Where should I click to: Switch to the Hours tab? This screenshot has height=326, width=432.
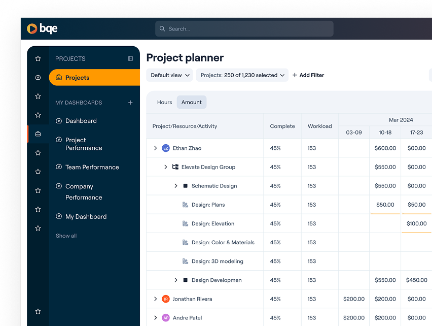[x=164, y=102]
